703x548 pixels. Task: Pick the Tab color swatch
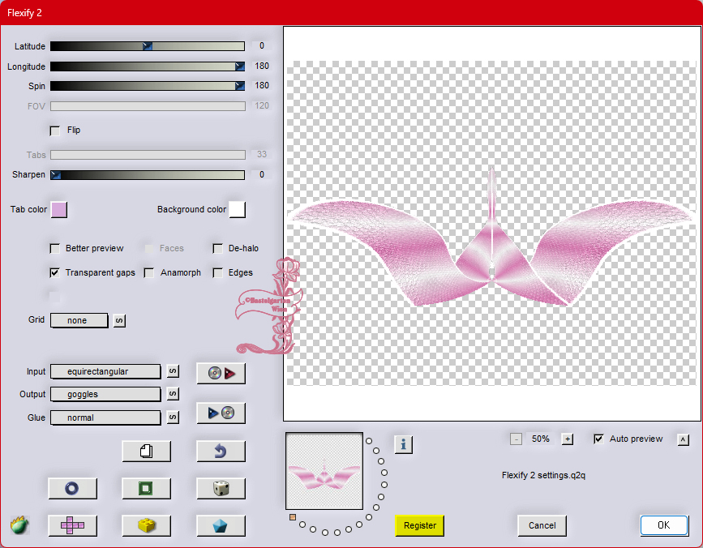59,210
